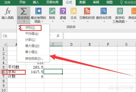Open the More Functions (其他函数) book icon
Viewport: 136px width, 92px height.
(x=134, y=11)
